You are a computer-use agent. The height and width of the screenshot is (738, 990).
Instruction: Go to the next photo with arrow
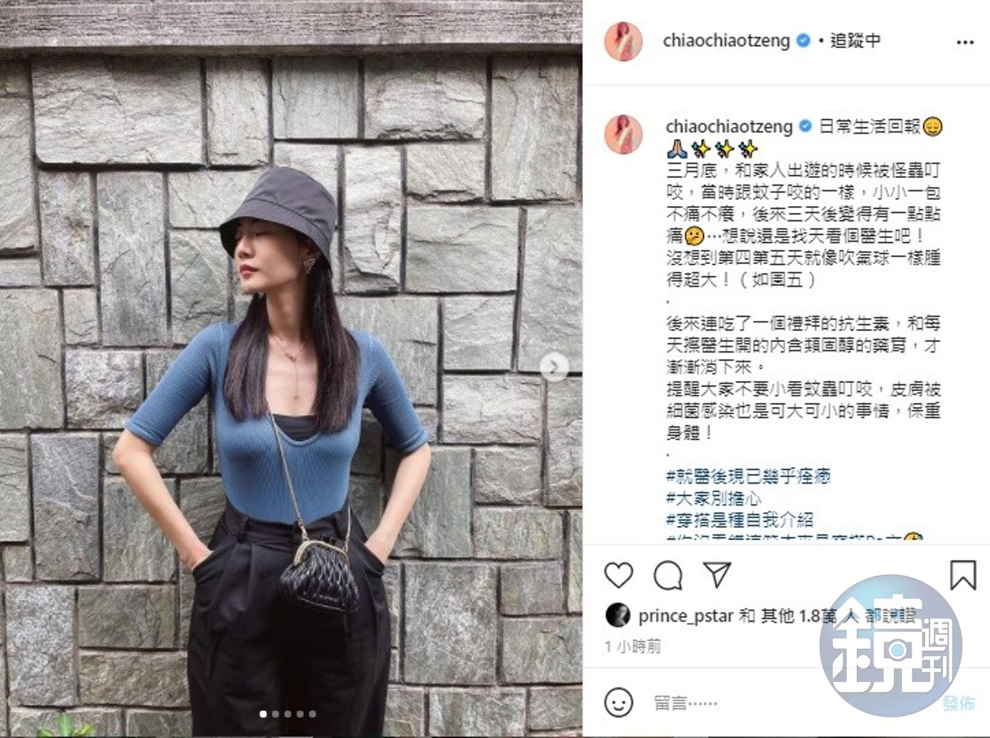click(x=554, y=368)
